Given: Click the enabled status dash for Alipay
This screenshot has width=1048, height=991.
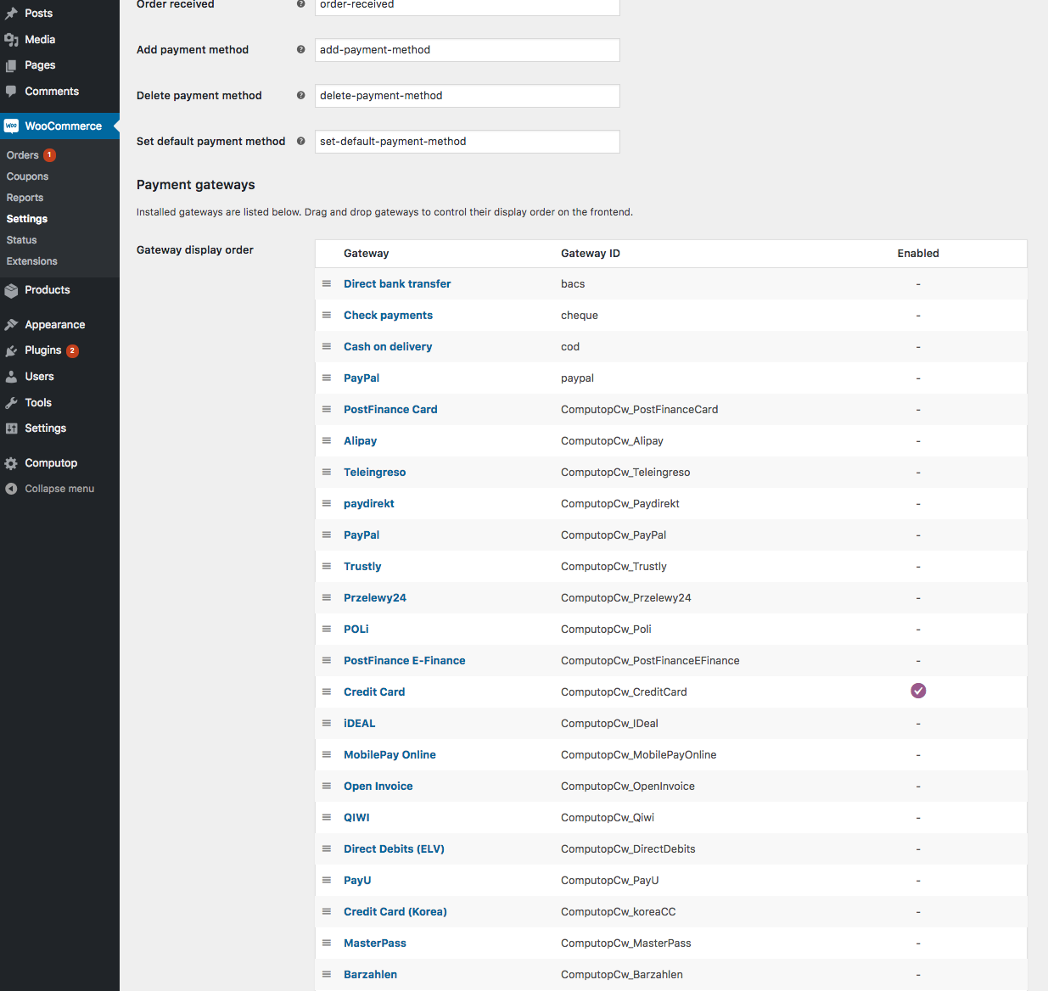Looking at the screenshot, I should click(918, 441).
